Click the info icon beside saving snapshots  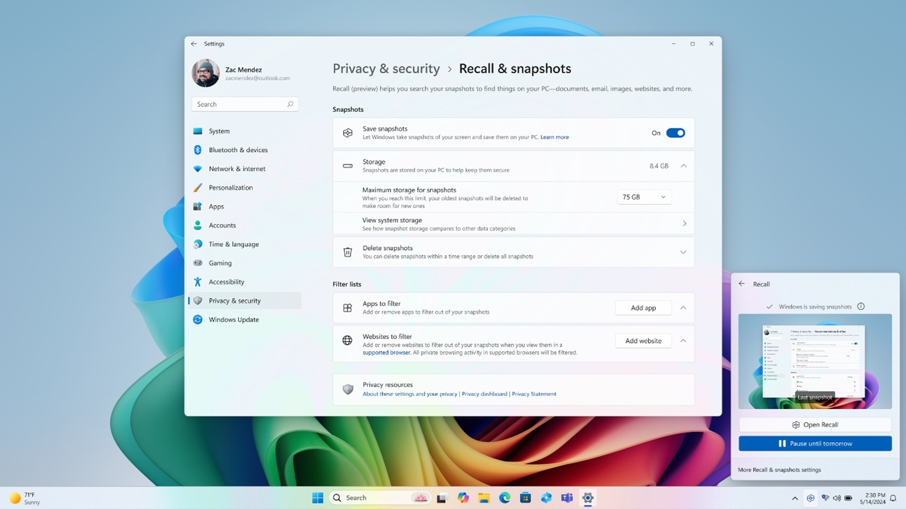click(x=861, y=307)
